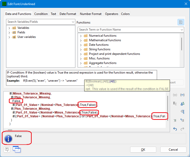
Task: Click the standalone False, on line three
Action: pyautogui.click(x=16, y=101)
